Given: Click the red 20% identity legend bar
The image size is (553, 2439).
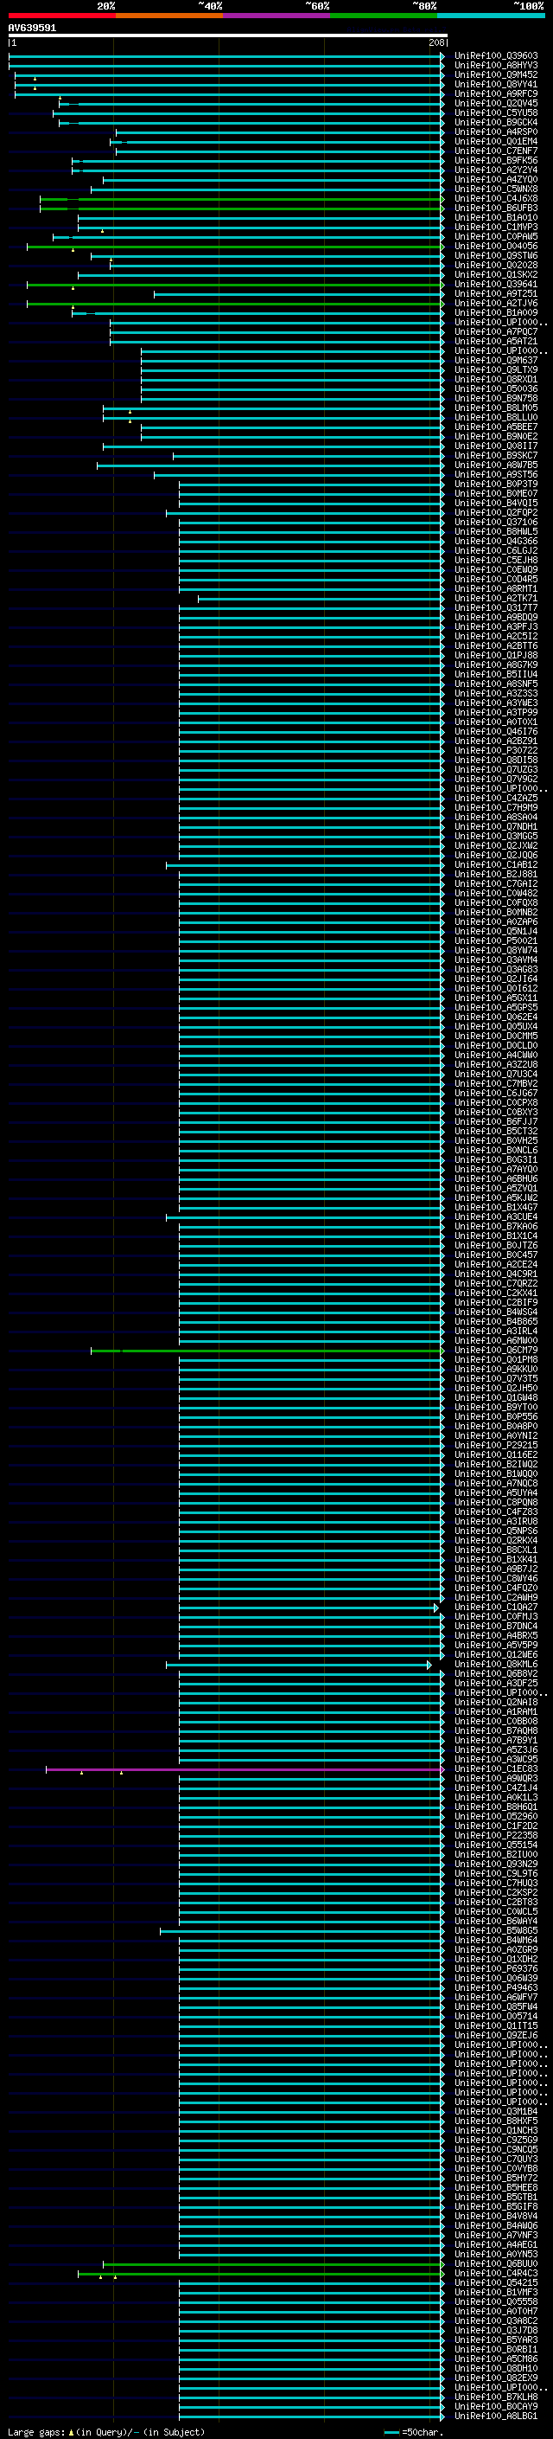Looking at the screenshot, I should click(x=61, y=16).
